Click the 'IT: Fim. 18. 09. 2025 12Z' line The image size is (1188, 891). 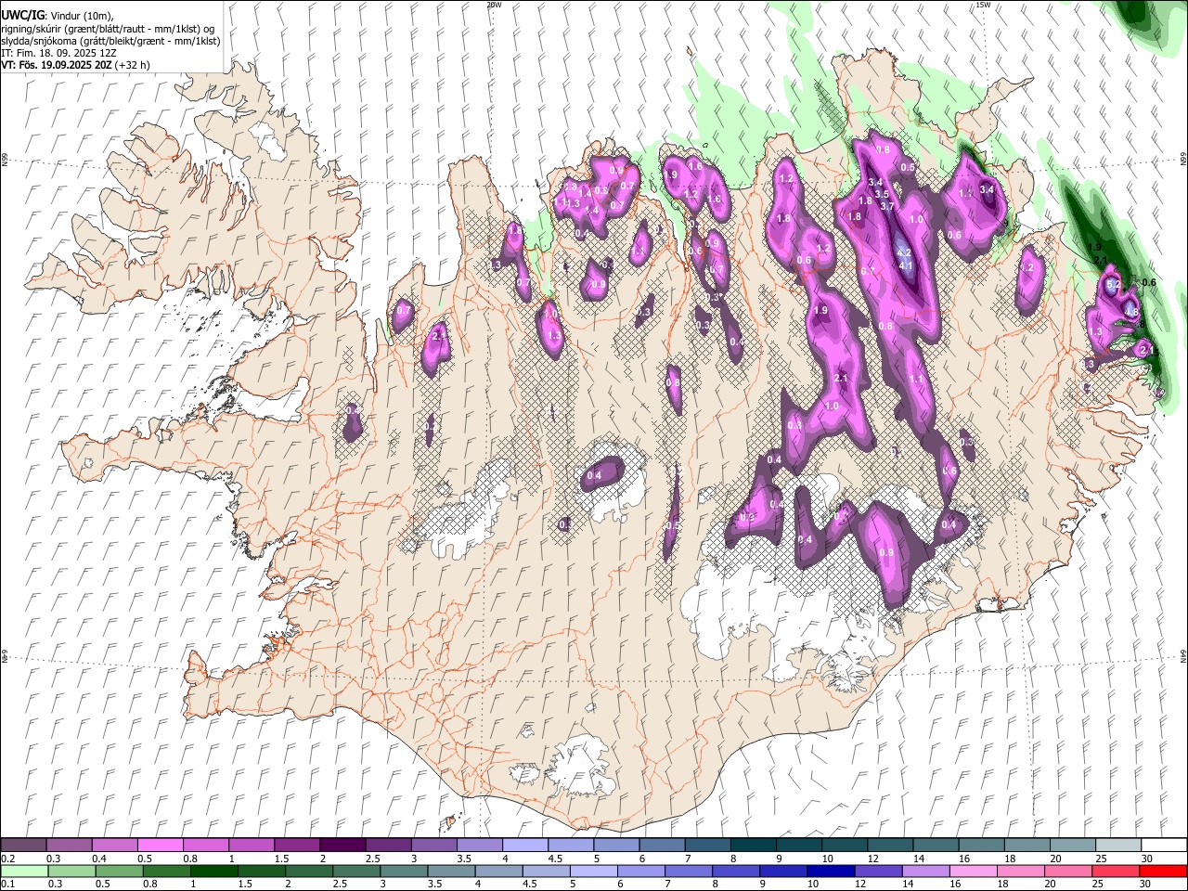pyautogui.click(x=58, y=53)
